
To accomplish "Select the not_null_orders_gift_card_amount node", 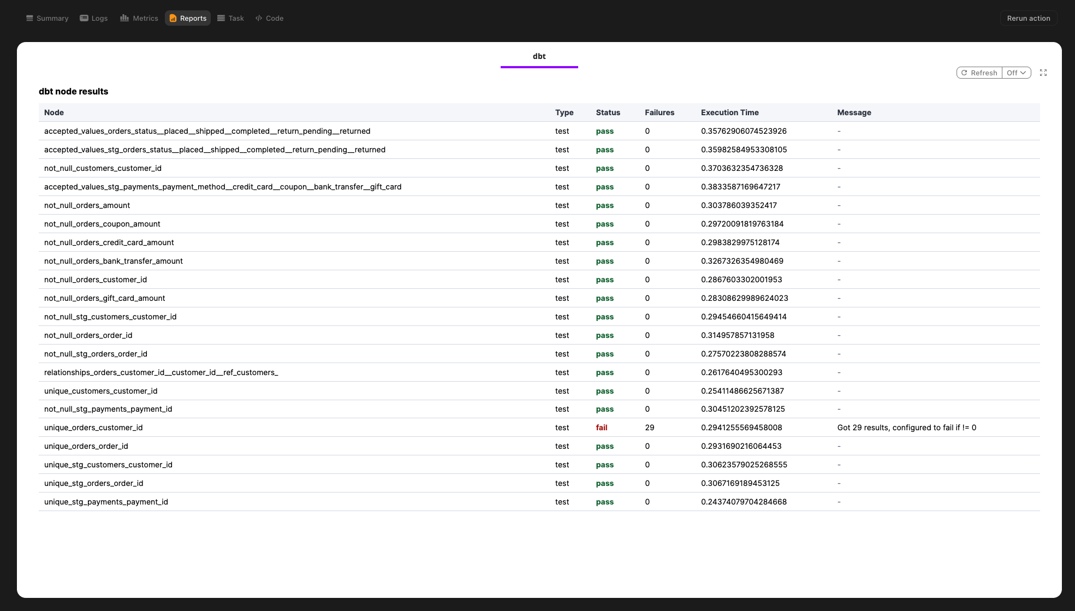I will click(104, 298).
